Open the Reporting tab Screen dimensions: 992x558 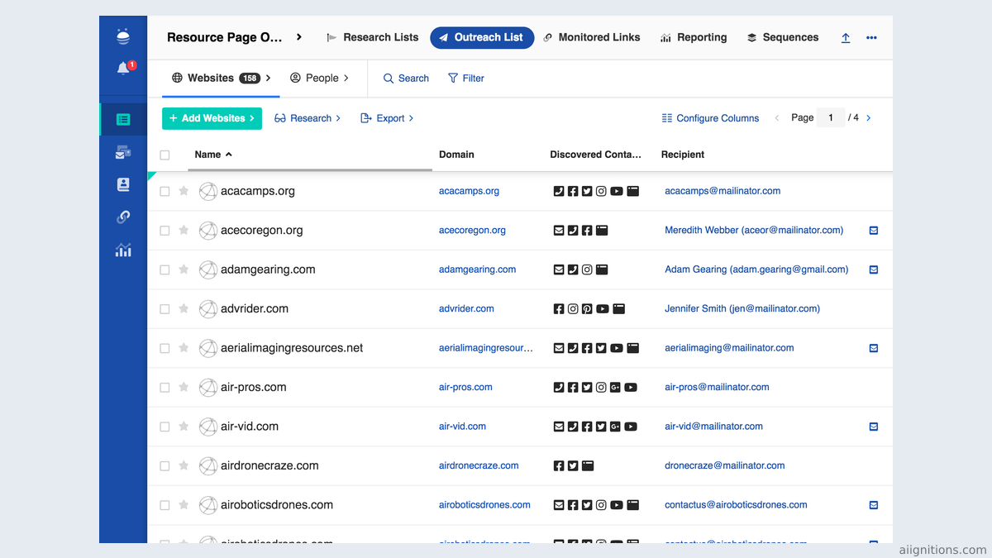(694, 37)
